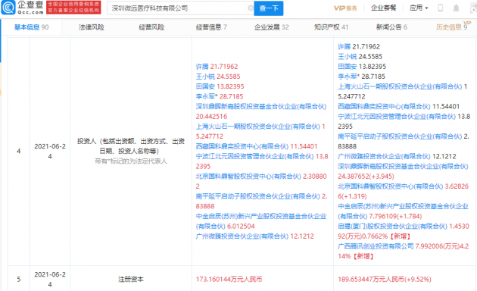This screenshot has width=477, height=291.
Task: Open 广州微臻投资合伙企业 link in before-change column
Action: (x=242, y=236)
